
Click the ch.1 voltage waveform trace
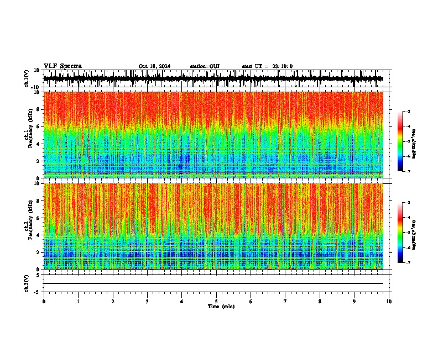(213, 78)
